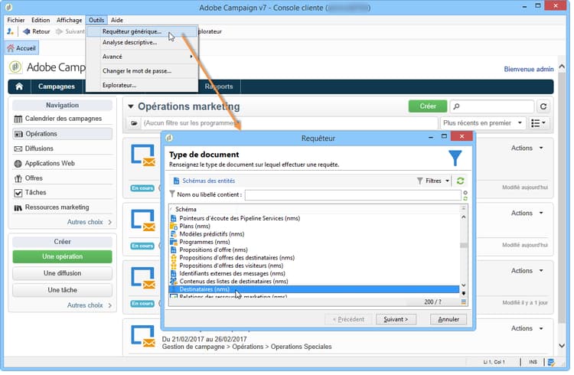Choose Analyse descriptive from Outils menu
The width and height of the screenshot is (574, 375).
tap(129, 43)
